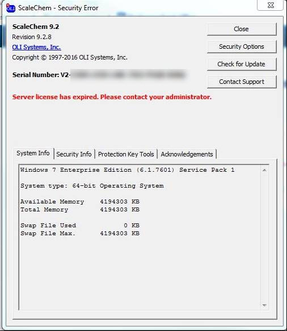Open the OLI Systems, Inc. link
Viewport: 287px width, 331px height.
click(x=36, y=47)
